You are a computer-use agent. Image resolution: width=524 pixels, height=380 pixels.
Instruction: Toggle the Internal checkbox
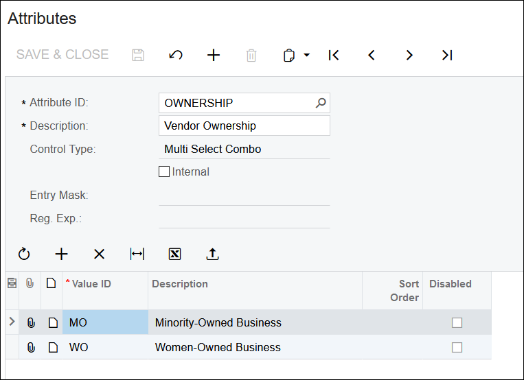[x=164, y=171]
